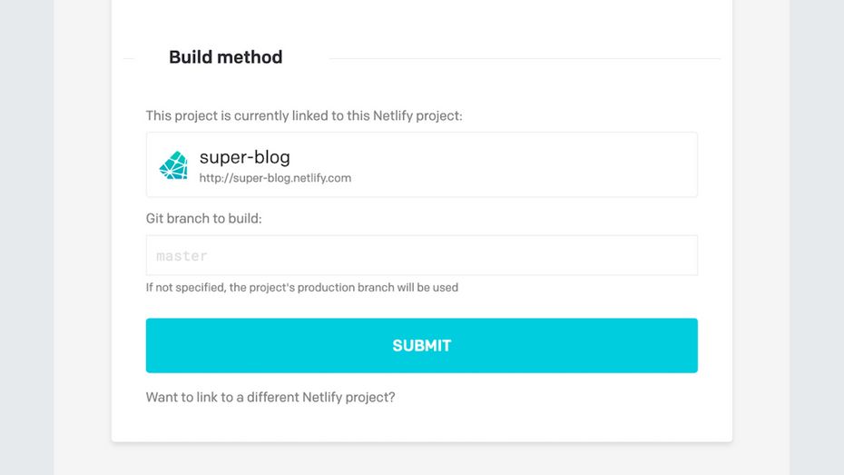The height and width of the screenshot is (475, 844).
Task: Click the divider line right of Build method
Action: 525,59
